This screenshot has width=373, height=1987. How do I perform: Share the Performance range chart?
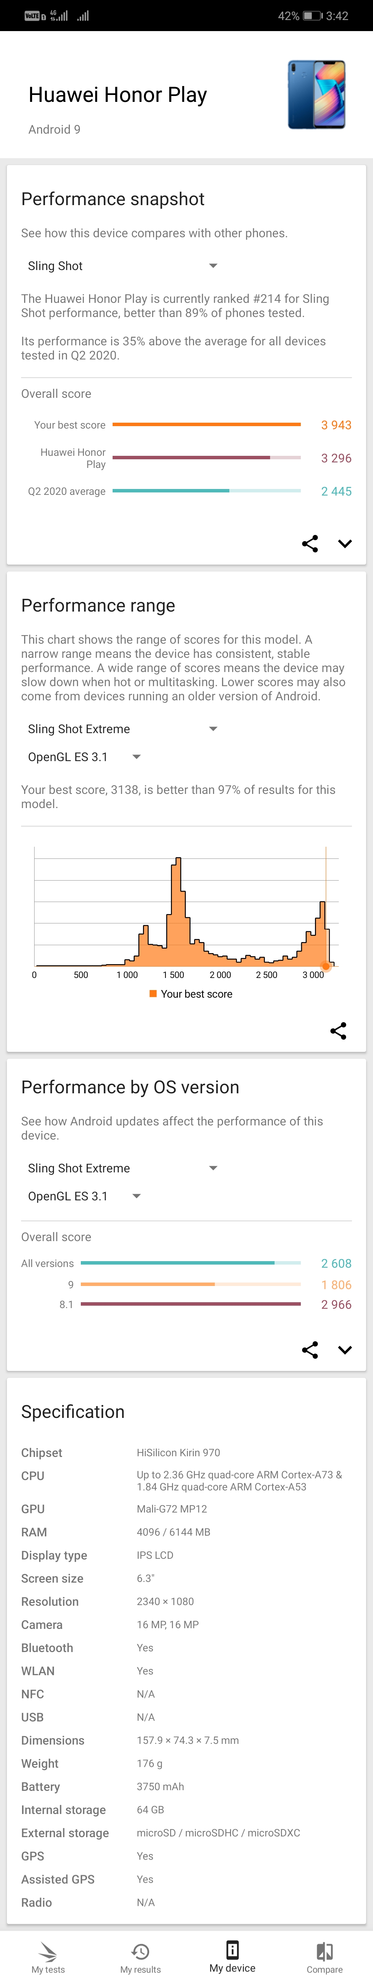[x=337, y=1030]
